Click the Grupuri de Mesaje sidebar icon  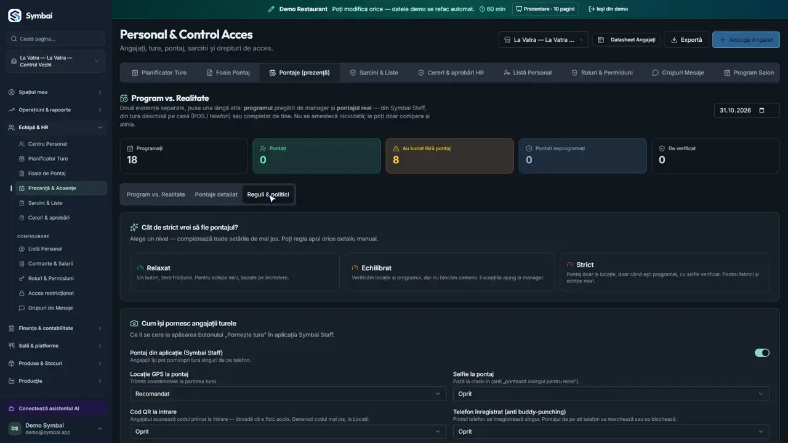[22, 308]
